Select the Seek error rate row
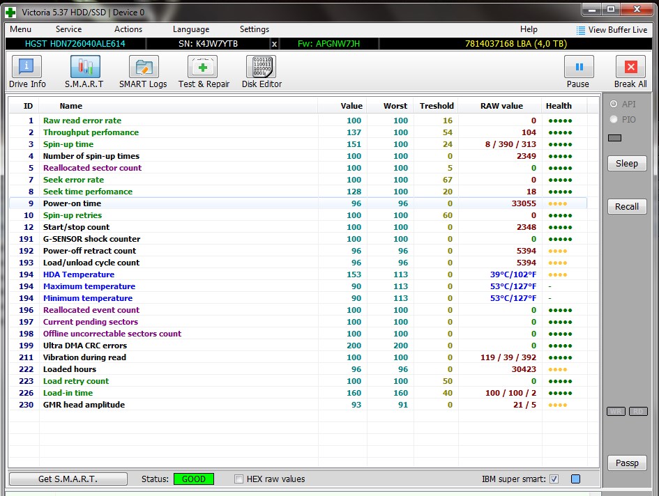Screen dimensions: 659x496 point(298,180)
